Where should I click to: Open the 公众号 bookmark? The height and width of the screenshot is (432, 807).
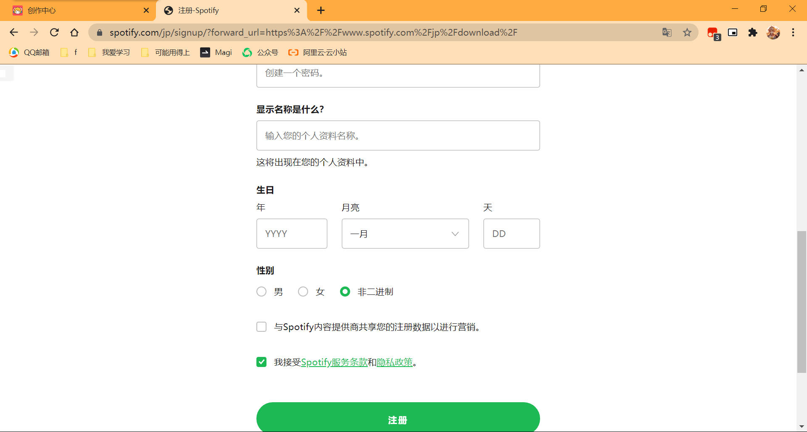(260, 52)
